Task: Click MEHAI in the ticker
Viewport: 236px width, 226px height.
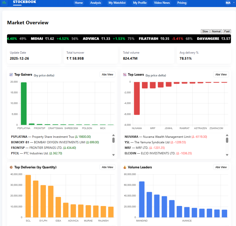Action: (x=37, y=39)
